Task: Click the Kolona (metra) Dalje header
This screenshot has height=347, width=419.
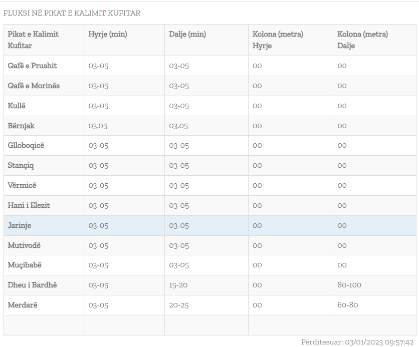Action: point(362,40)
